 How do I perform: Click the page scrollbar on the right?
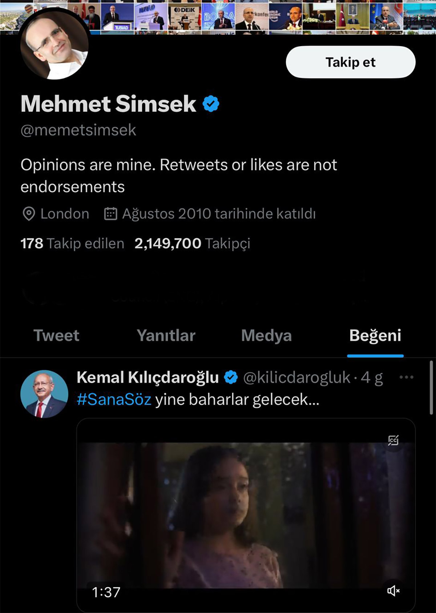tap(431, 388)
